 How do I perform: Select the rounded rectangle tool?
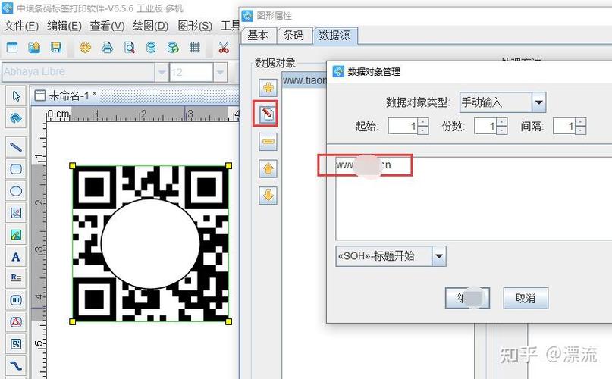(16, 169)
